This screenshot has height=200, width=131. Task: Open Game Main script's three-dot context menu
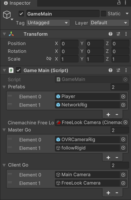126,70
